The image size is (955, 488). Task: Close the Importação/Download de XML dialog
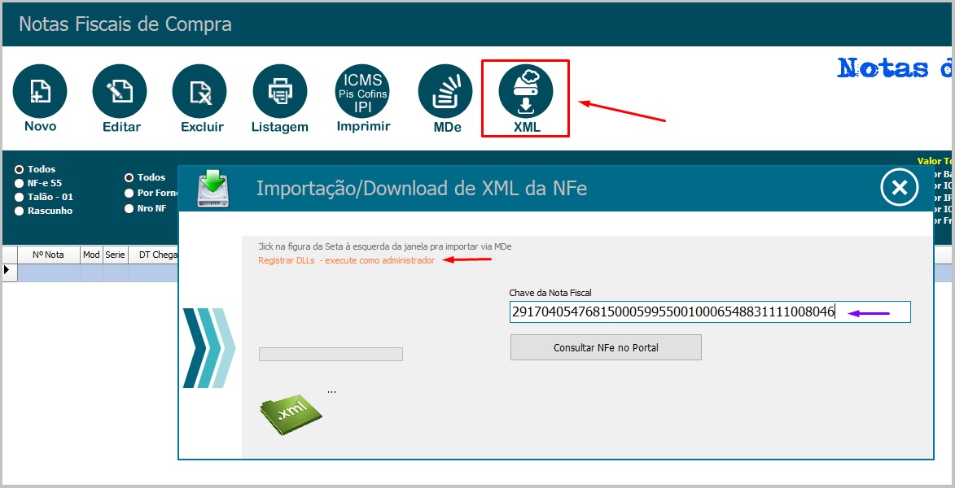(x=900, y=188)
